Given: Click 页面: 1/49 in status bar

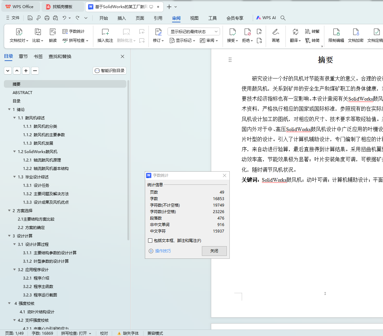Looking at the screenshot, I should pyautogui.click(x=14, y=333).
